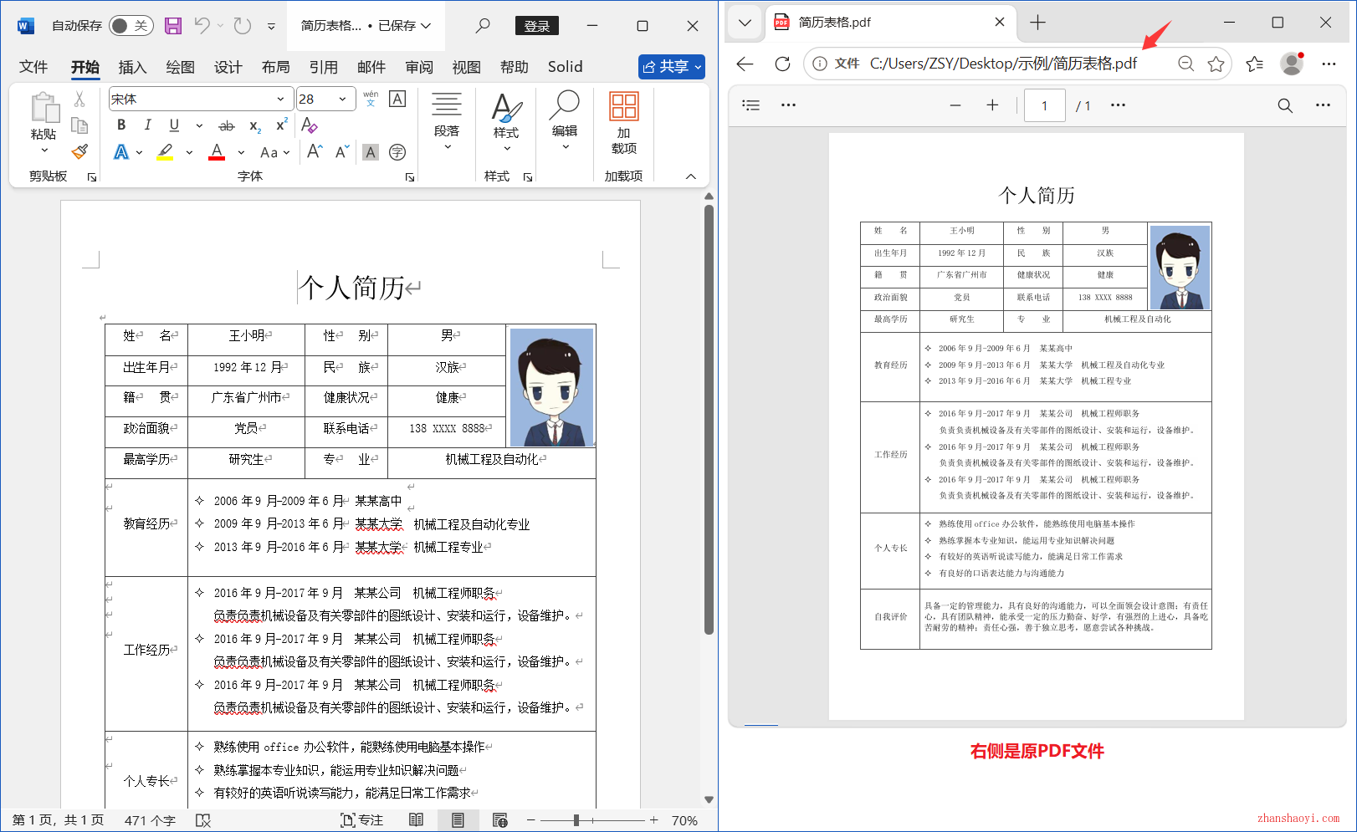
Task: Toggle Underline formatting
Action: point(174,125)
